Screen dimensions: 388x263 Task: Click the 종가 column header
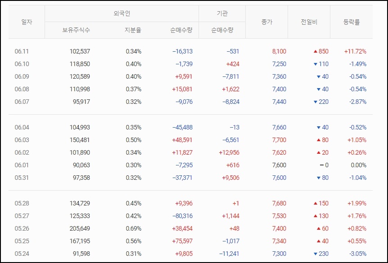(267, 22)
